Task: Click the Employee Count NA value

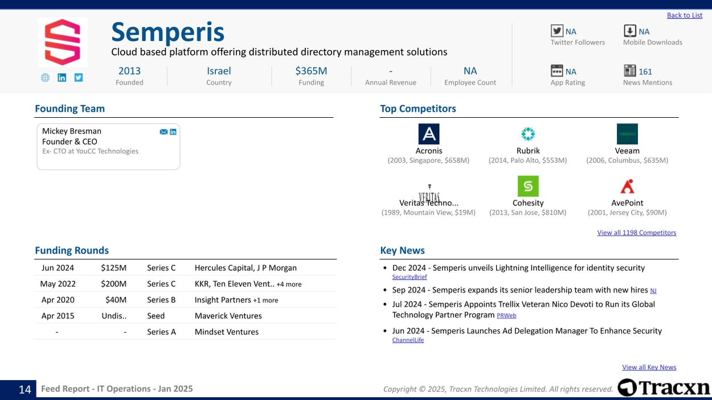Action: [x=470, y=71]
